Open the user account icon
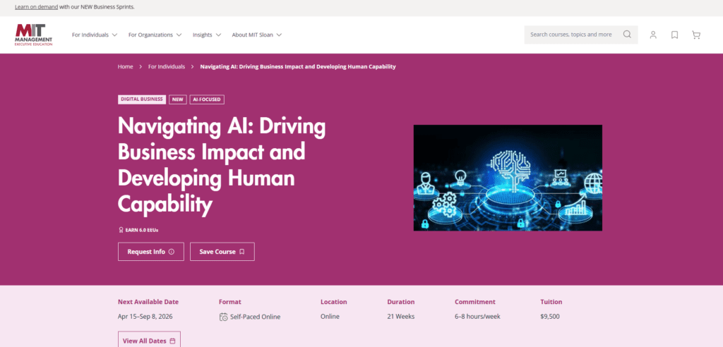Viewport: 723px width, 347px height. tap(653, 35)
